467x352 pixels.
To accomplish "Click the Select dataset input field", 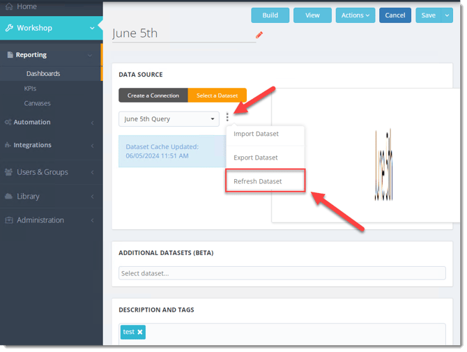I will click(282, 273).
